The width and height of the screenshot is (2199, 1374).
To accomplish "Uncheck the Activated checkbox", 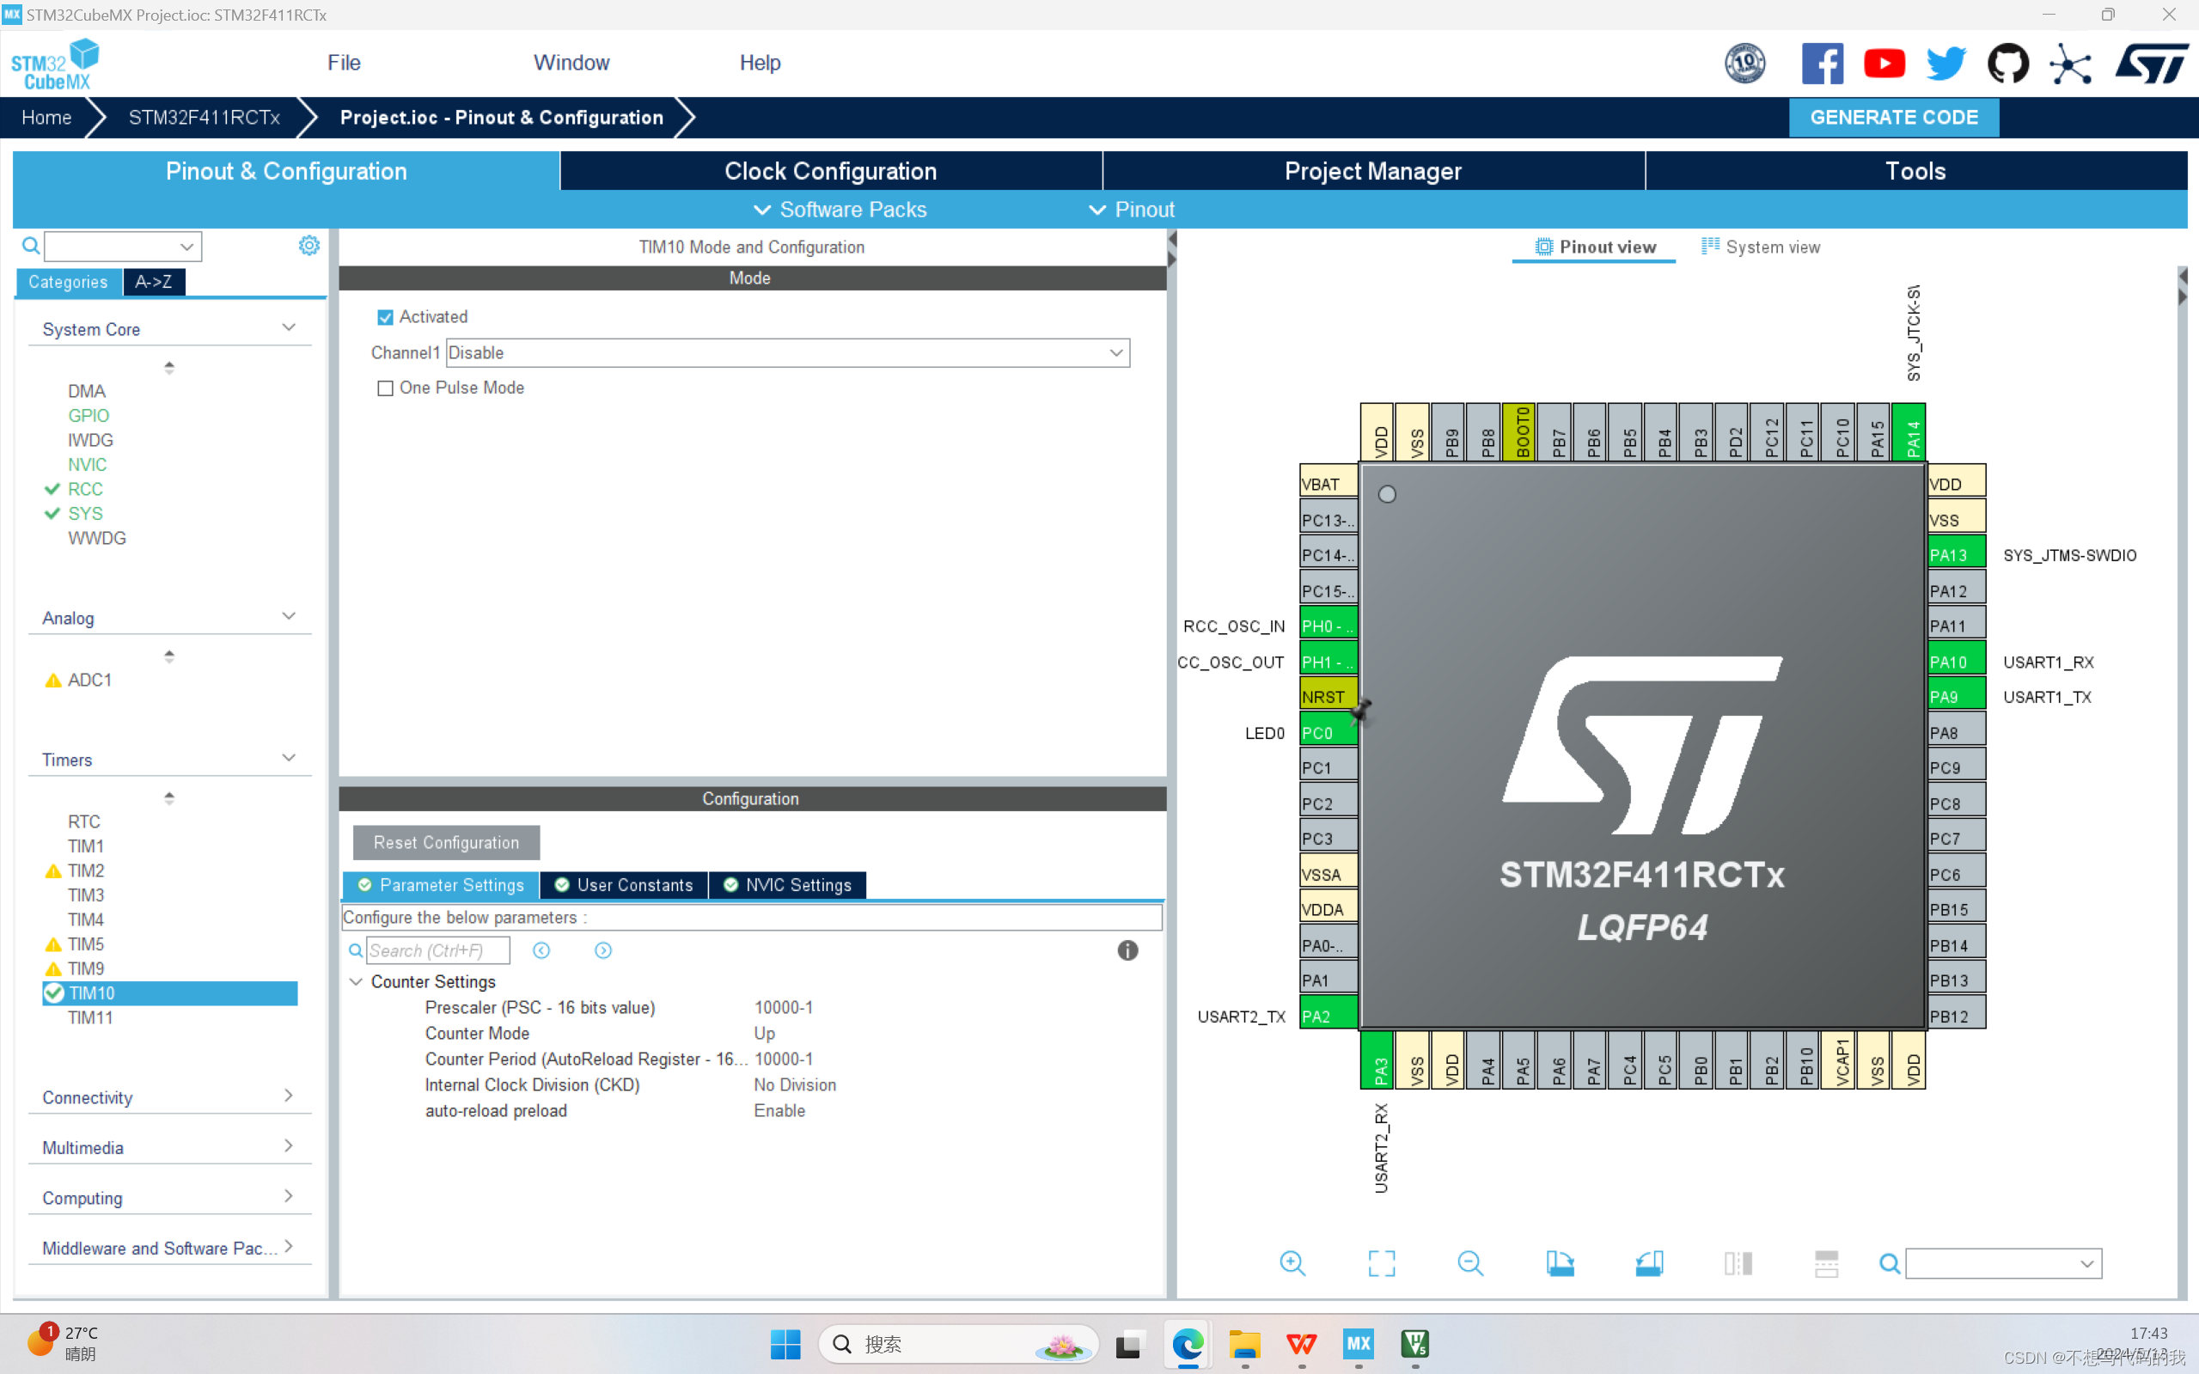I will [385, 317].
